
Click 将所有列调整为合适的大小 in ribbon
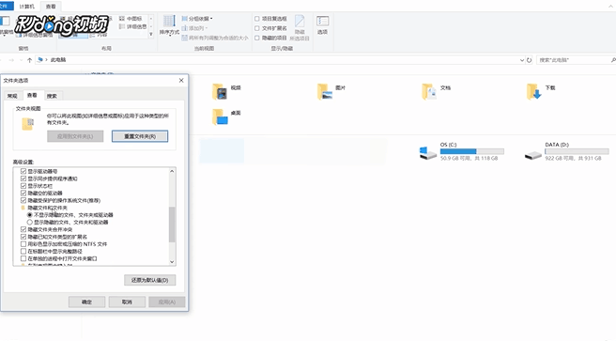[x=215, y=39]
